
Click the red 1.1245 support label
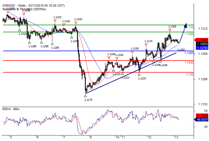point(189,63)
